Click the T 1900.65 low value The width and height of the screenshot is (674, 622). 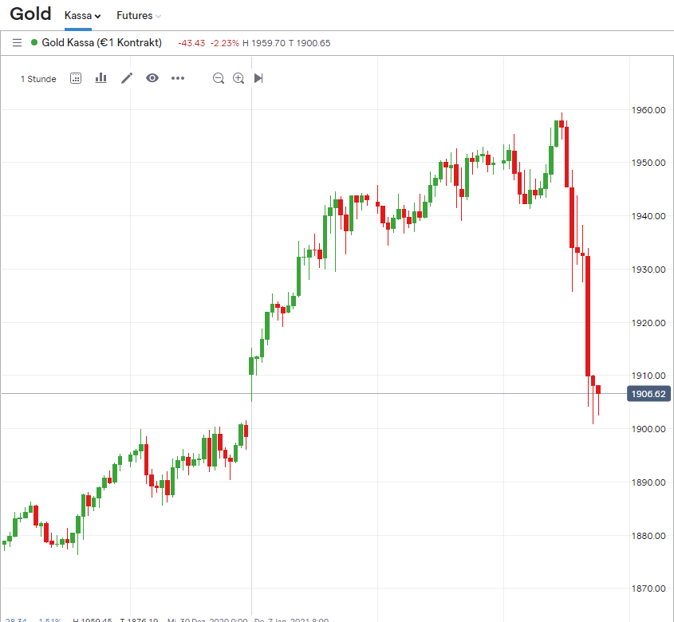(309, 43)
